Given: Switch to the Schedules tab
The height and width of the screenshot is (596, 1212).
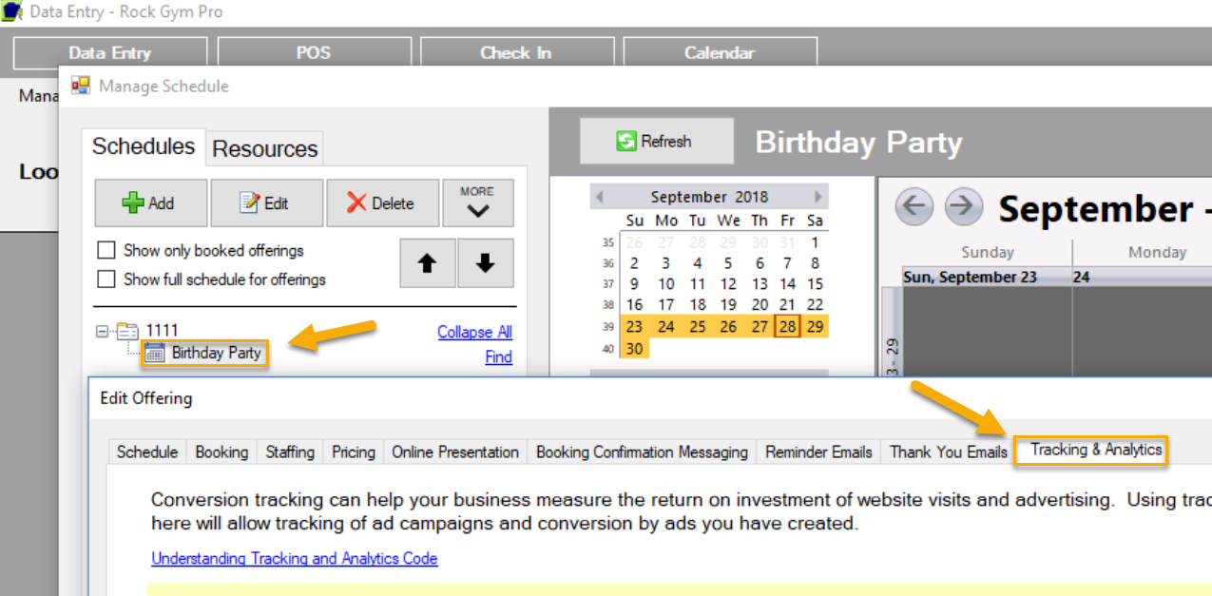Looking at the screenshot, I should click(x=144, y=146).
